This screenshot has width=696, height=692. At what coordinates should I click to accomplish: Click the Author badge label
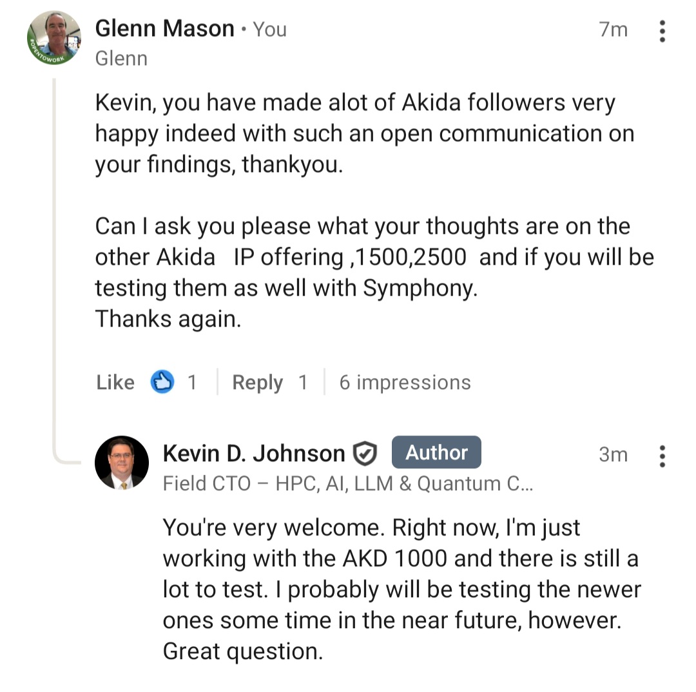click(x=436, y=453)
